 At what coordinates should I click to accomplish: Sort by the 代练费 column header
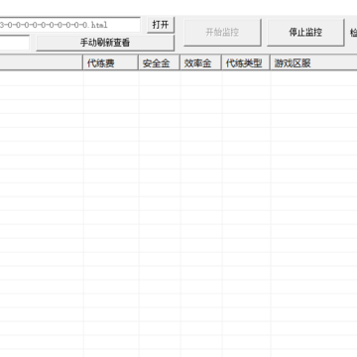click(110, 62)
